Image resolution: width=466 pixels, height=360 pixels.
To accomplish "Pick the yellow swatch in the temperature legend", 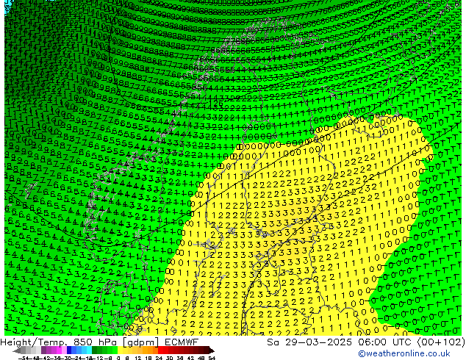I will [120, 350].
